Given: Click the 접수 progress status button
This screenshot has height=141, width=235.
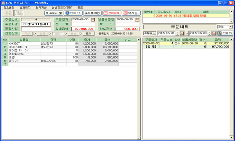Looking at the screenshot, I should click(58, 34).
